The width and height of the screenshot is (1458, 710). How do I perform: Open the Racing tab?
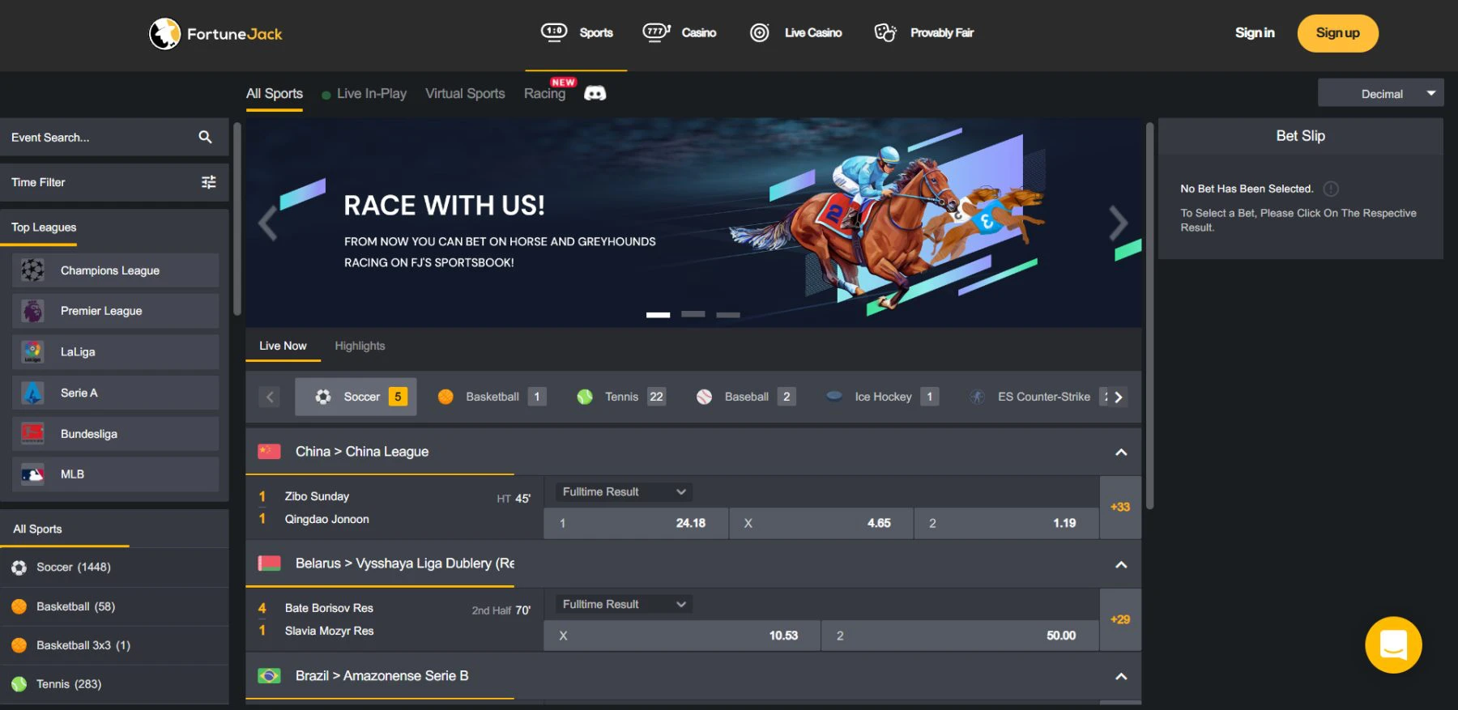point(545,93)
